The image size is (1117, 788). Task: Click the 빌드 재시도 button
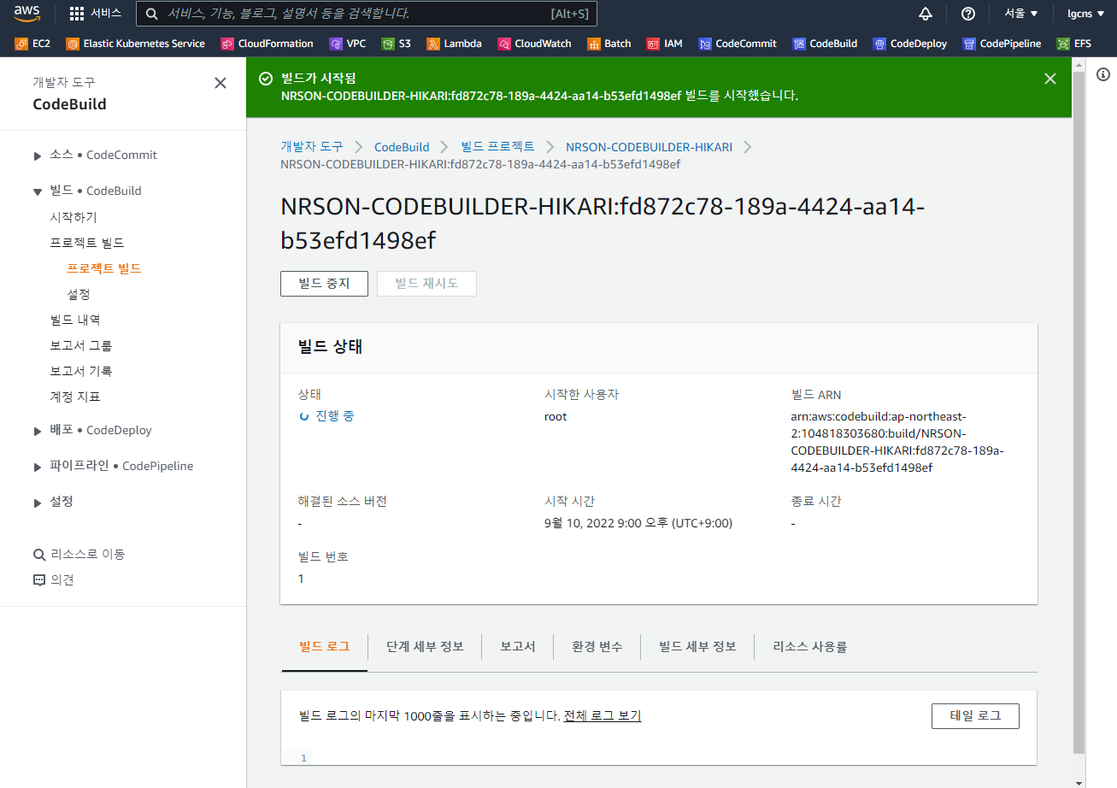tap(426, 284)
